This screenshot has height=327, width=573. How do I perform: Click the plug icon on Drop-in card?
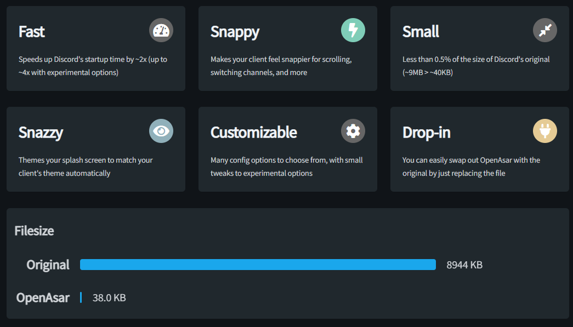[x=545, y=131]
